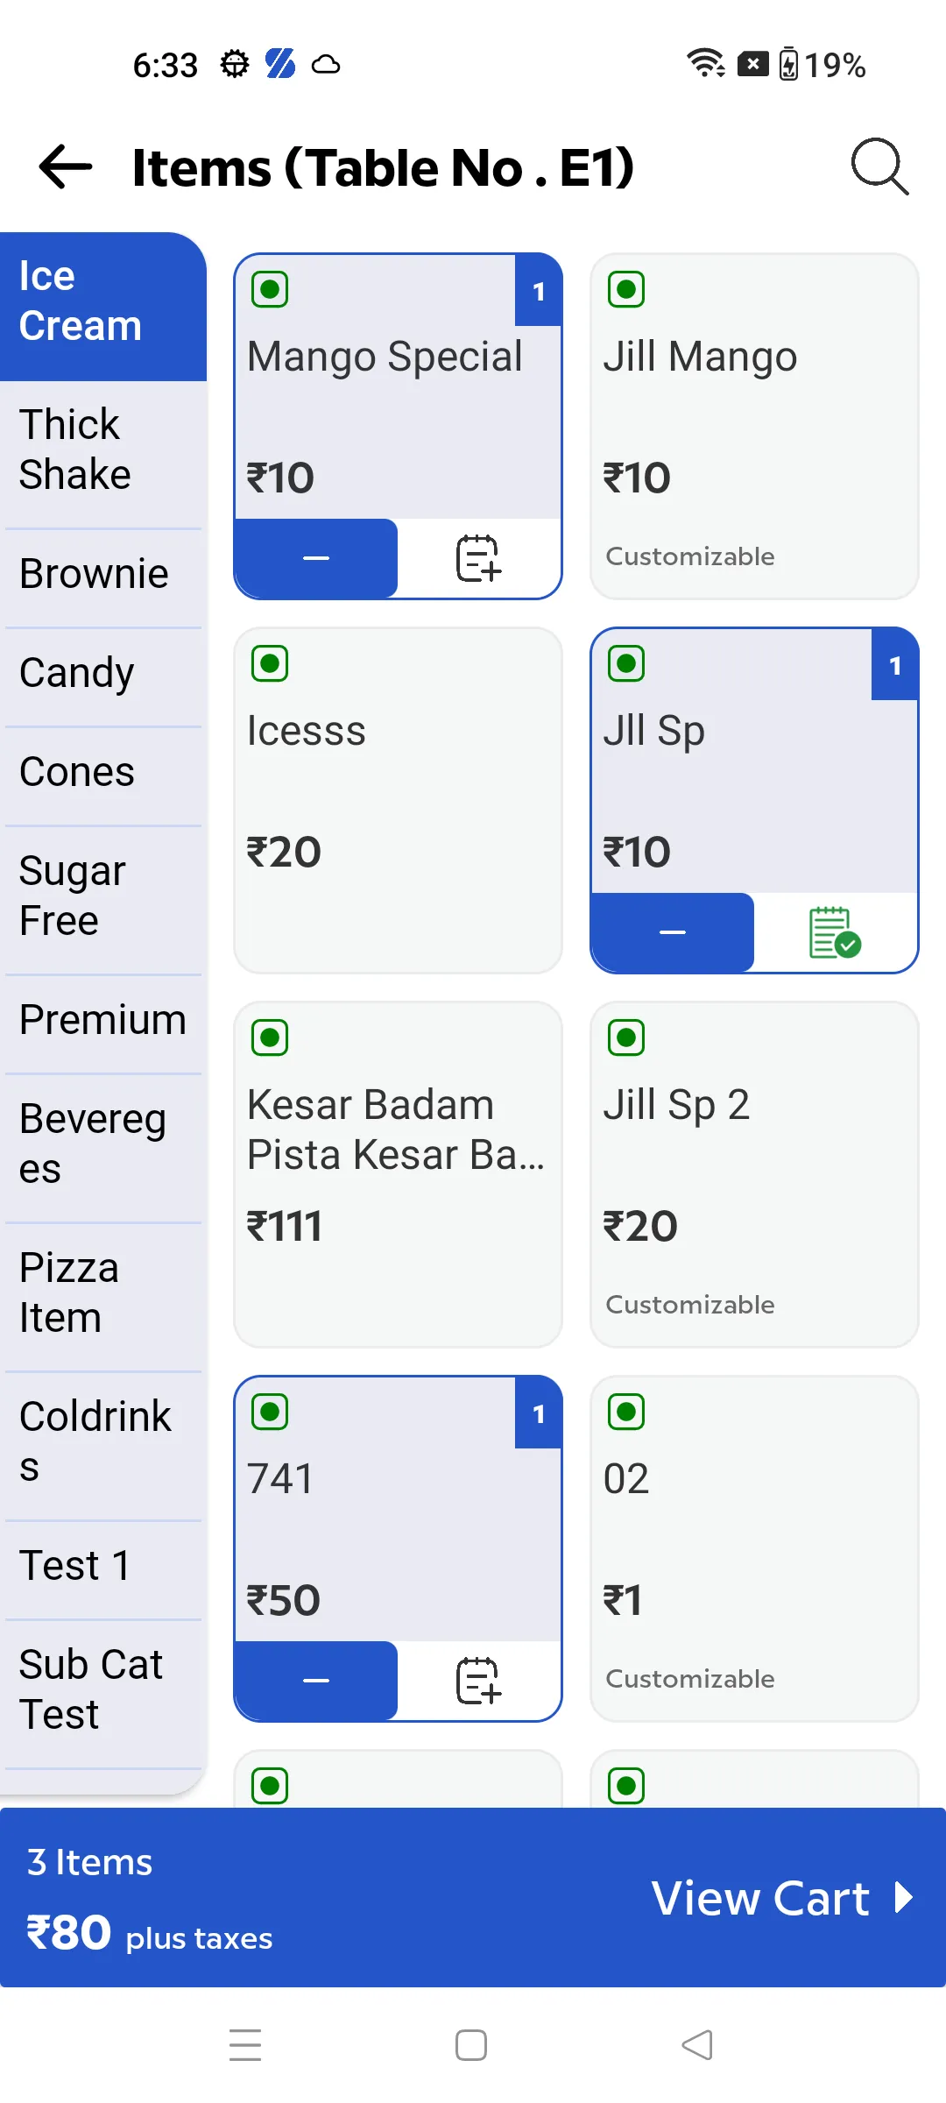Switch to the Brownie category
The image size is (946, 2103).
tap(103, 574)
